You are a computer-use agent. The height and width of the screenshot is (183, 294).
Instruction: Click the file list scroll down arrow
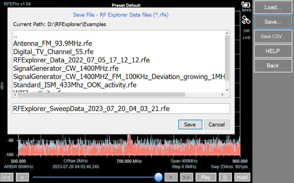[x=227, y=90]
